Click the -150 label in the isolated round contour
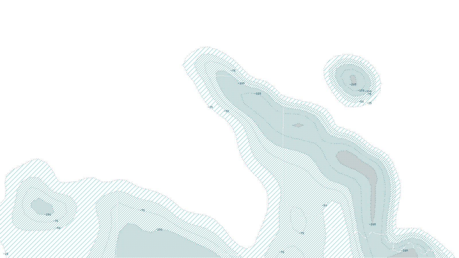Screen dimensions: 459x258 [361, 91]
